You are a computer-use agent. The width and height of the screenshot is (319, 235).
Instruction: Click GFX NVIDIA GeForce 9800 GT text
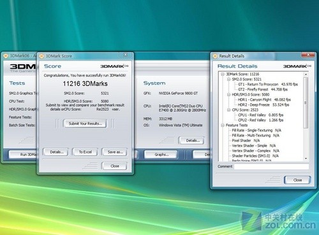click(x=178, y=93)
